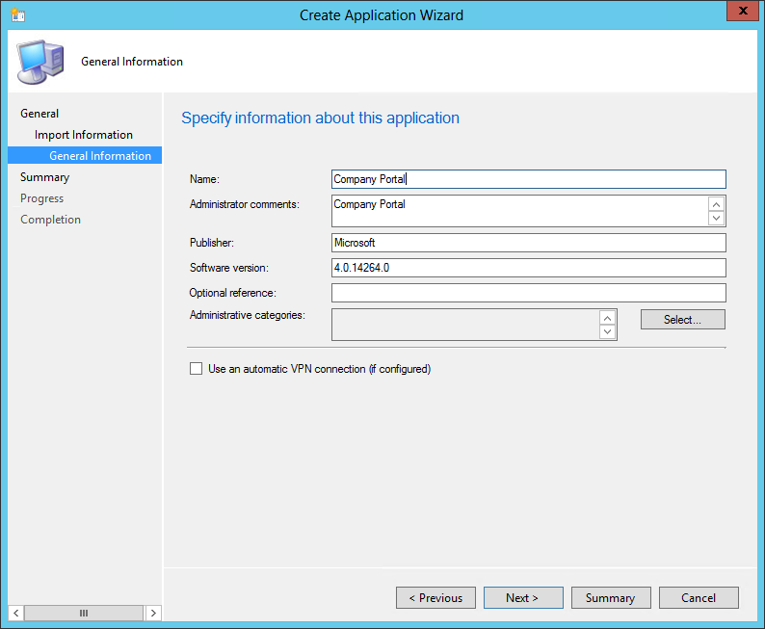This screenshot has width=765, height=629.
Task: Click the 'Software version:' label
Action: 228,268
